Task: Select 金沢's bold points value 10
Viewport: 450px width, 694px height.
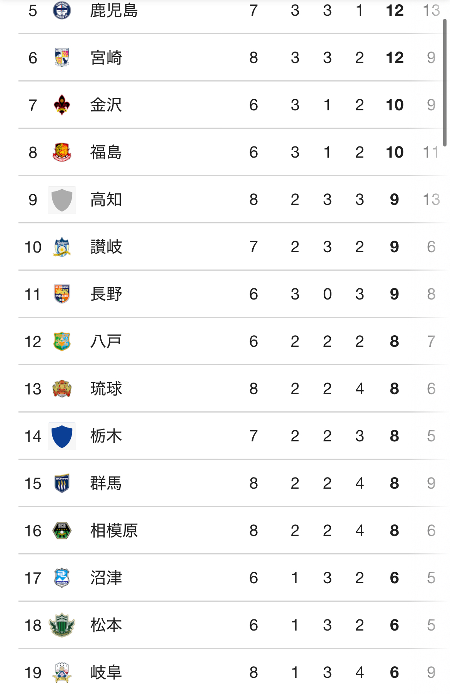Action: (x=395, y=105)
